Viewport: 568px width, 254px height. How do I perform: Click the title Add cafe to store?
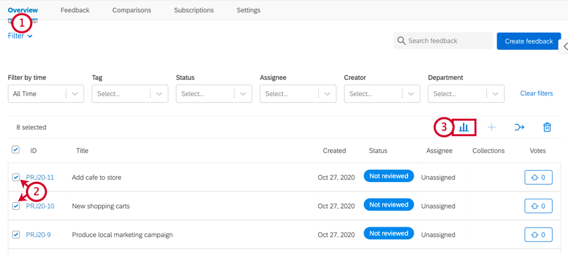coord(97,177)
